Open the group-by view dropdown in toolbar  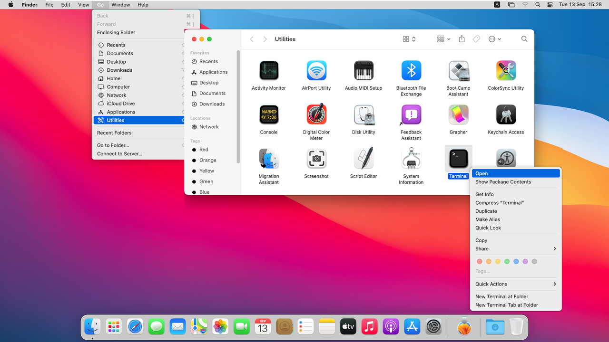443,39
